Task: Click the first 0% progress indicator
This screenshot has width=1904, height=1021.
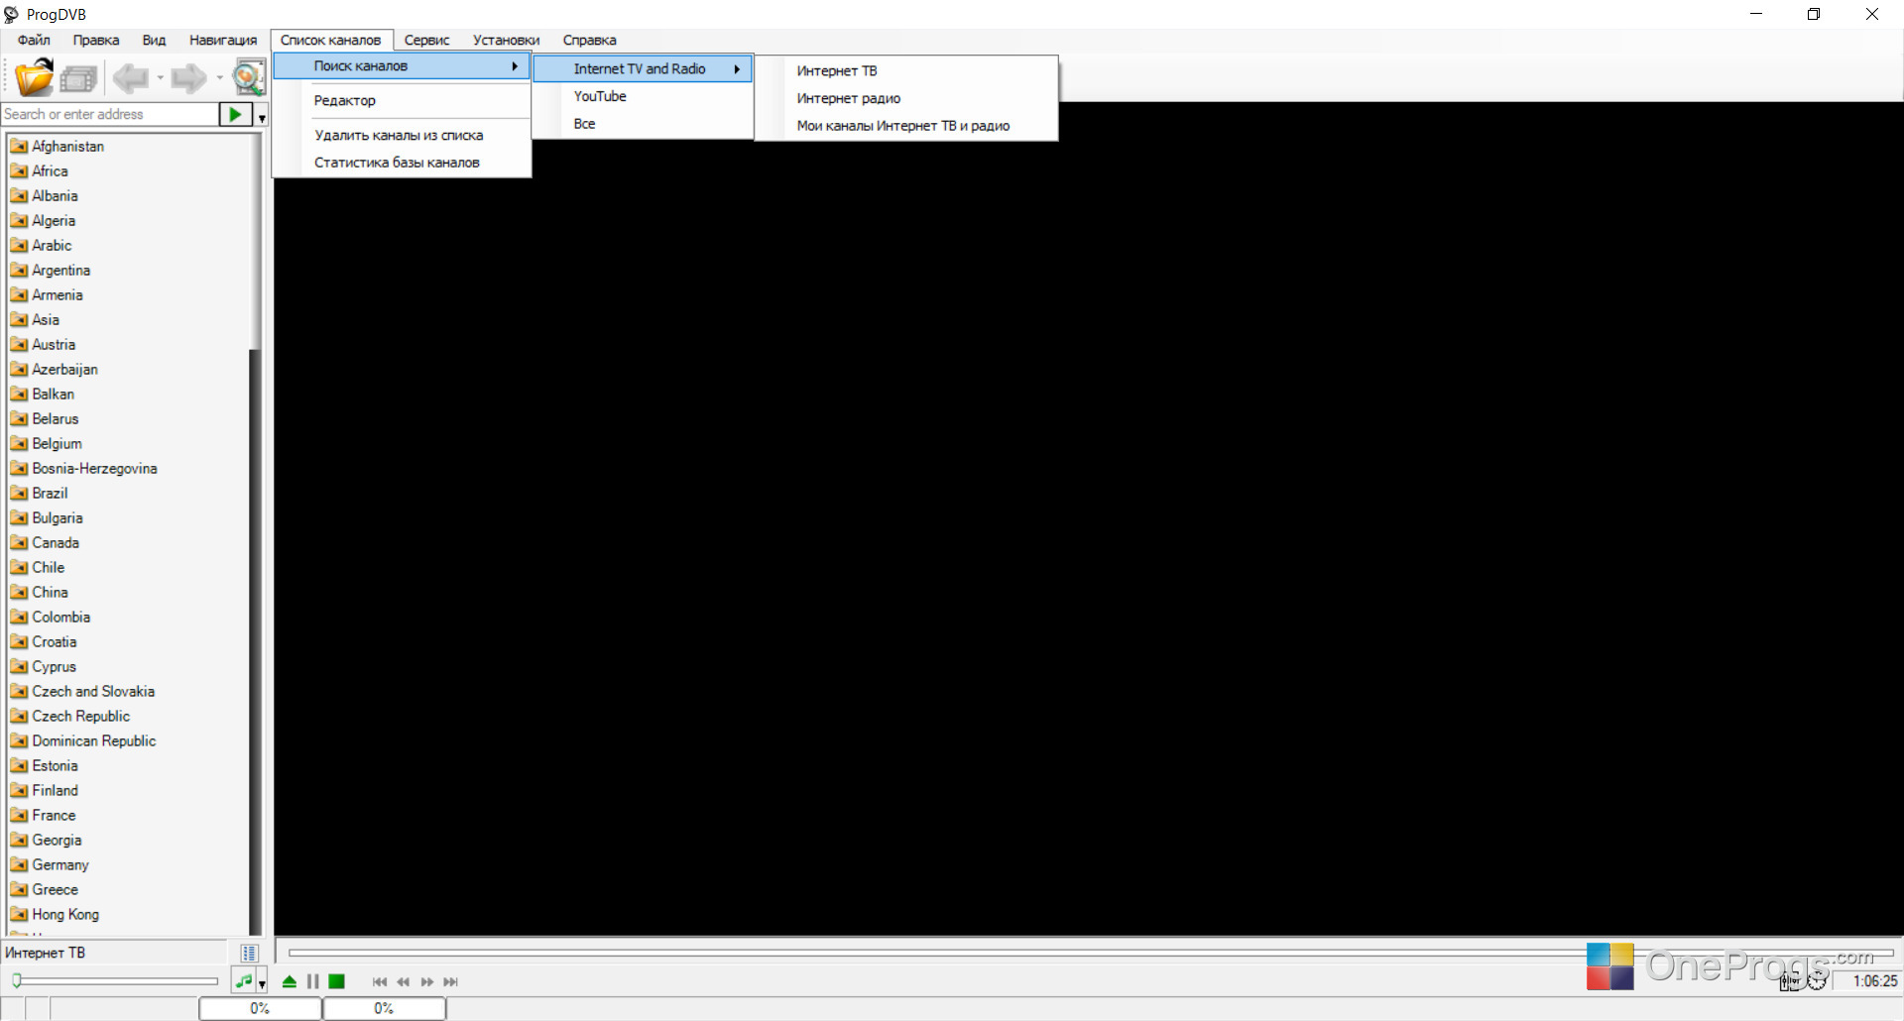Action: click(x=260, y=1008)
